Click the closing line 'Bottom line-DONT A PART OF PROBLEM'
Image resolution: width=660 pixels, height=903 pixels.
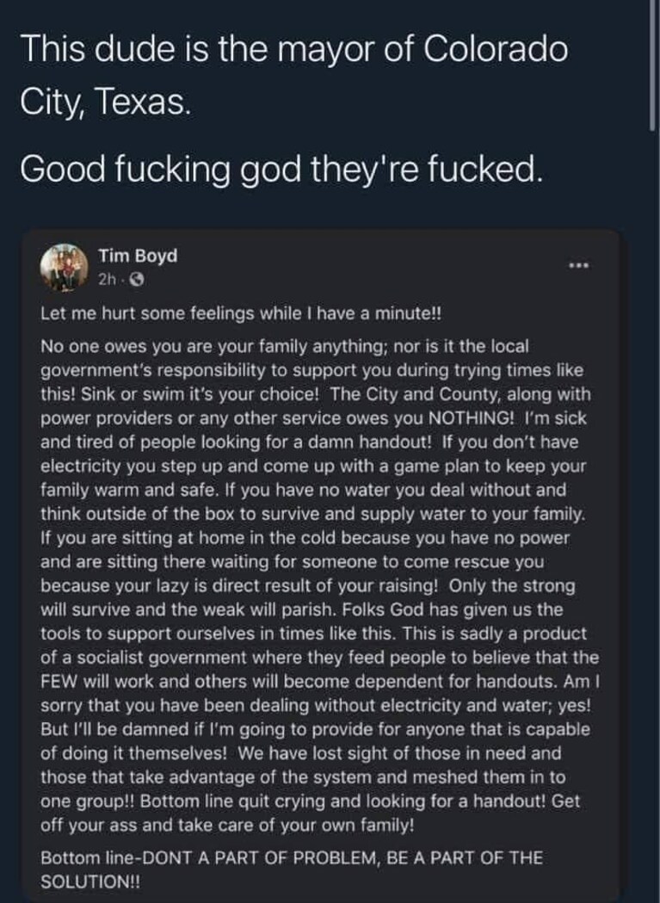292,858
